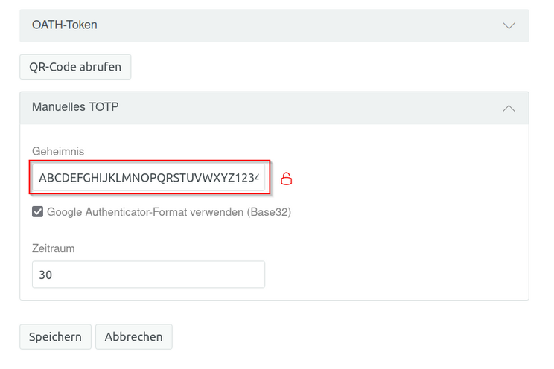Viewport: 554px width, 369px height.
Task: Open the OATH-Token accordion panel bar
Action: click(x=274, y=25)
